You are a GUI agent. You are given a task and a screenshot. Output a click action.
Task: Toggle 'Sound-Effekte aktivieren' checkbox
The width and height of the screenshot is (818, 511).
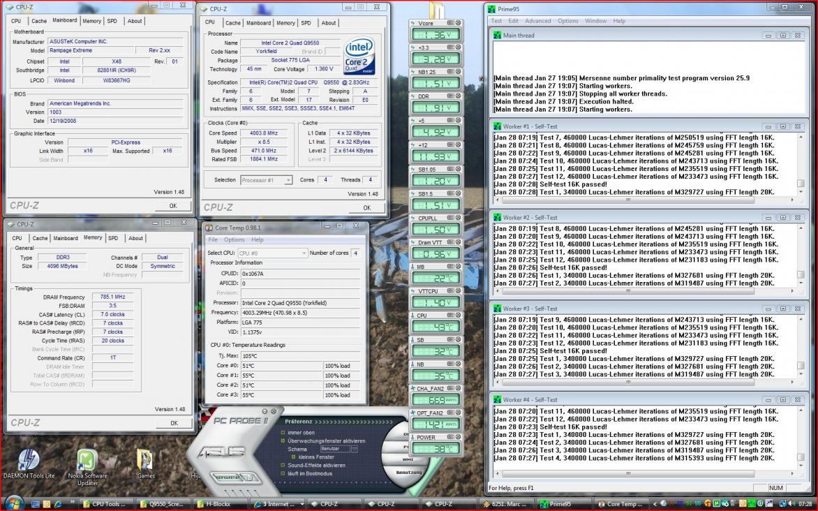(283, 465)
